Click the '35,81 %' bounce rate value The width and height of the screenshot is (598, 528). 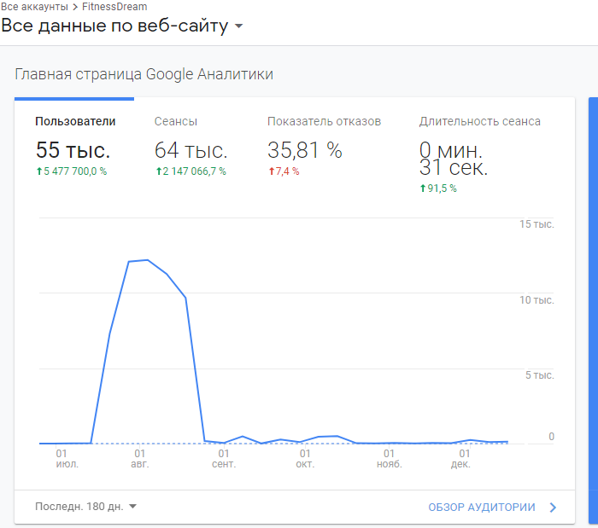(x=305, y=150)
